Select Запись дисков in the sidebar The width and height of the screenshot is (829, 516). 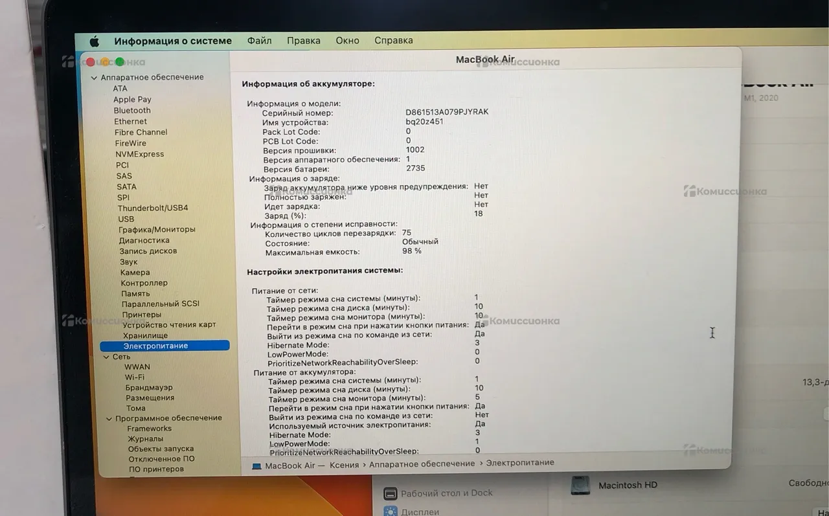(148, 251)
